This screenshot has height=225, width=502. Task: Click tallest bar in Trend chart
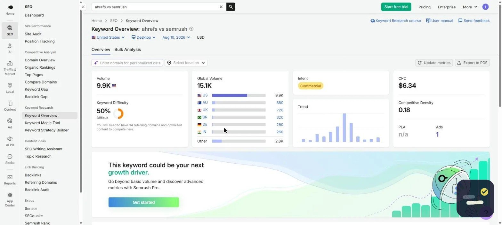(344, 128)
